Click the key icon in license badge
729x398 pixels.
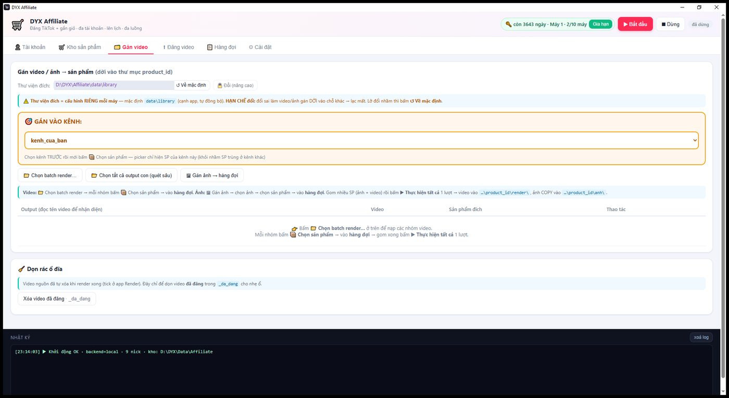point(508,24)
